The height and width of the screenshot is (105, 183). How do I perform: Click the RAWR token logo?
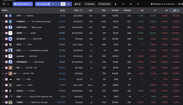[10, 33]
